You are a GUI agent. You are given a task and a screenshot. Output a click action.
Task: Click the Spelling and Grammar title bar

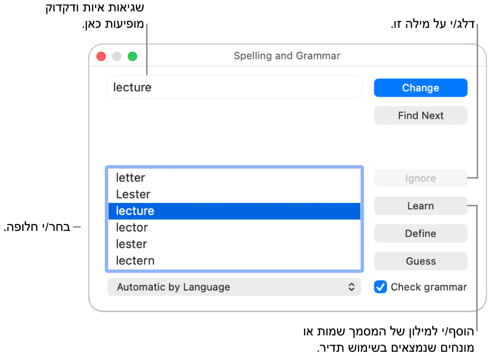coord(287,56)
